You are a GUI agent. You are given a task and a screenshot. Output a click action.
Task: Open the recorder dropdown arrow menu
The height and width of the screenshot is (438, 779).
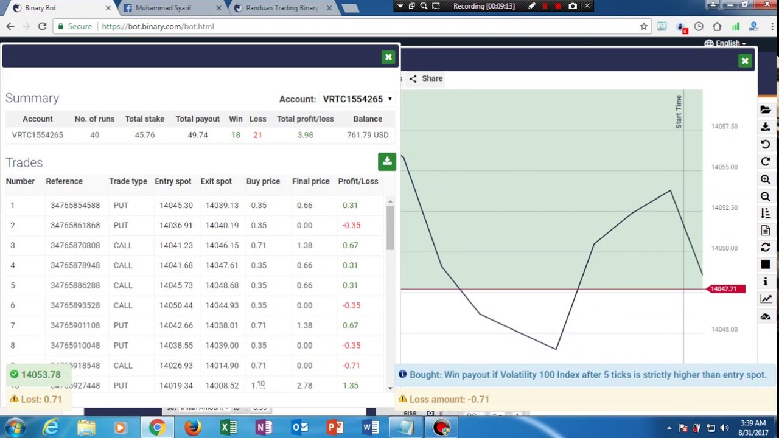[400, 6]
